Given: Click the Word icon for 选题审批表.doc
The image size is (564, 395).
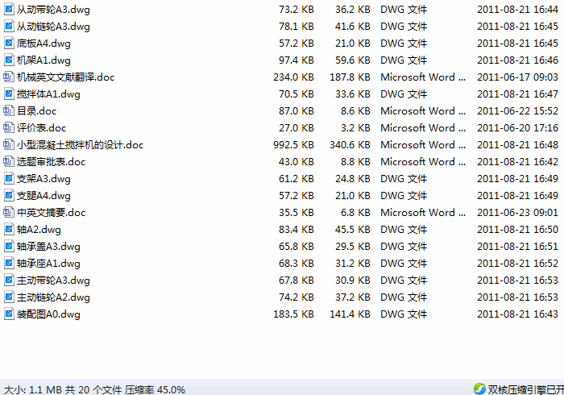Looking at the screenshot, I should [x=9, y=161].
